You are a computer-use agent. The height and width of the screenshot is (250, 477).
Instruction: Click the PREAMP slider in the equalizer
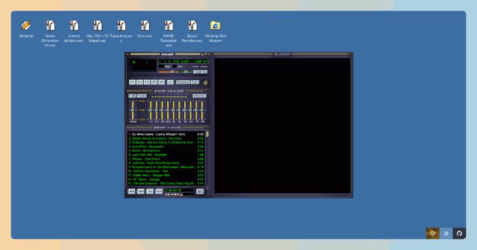click(132, 110)
